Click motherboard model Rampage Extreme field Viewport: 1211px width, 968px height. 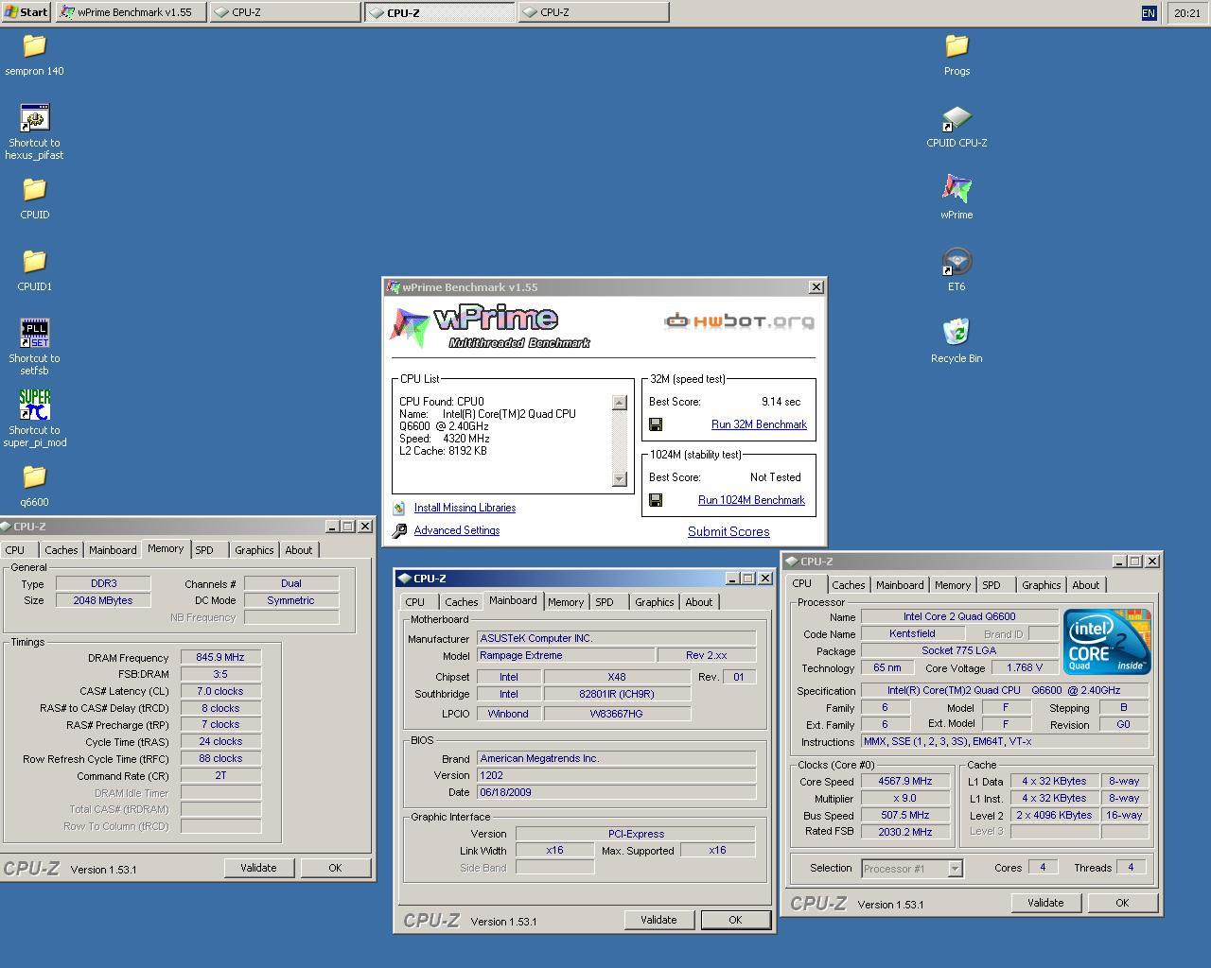pos(566,655)
